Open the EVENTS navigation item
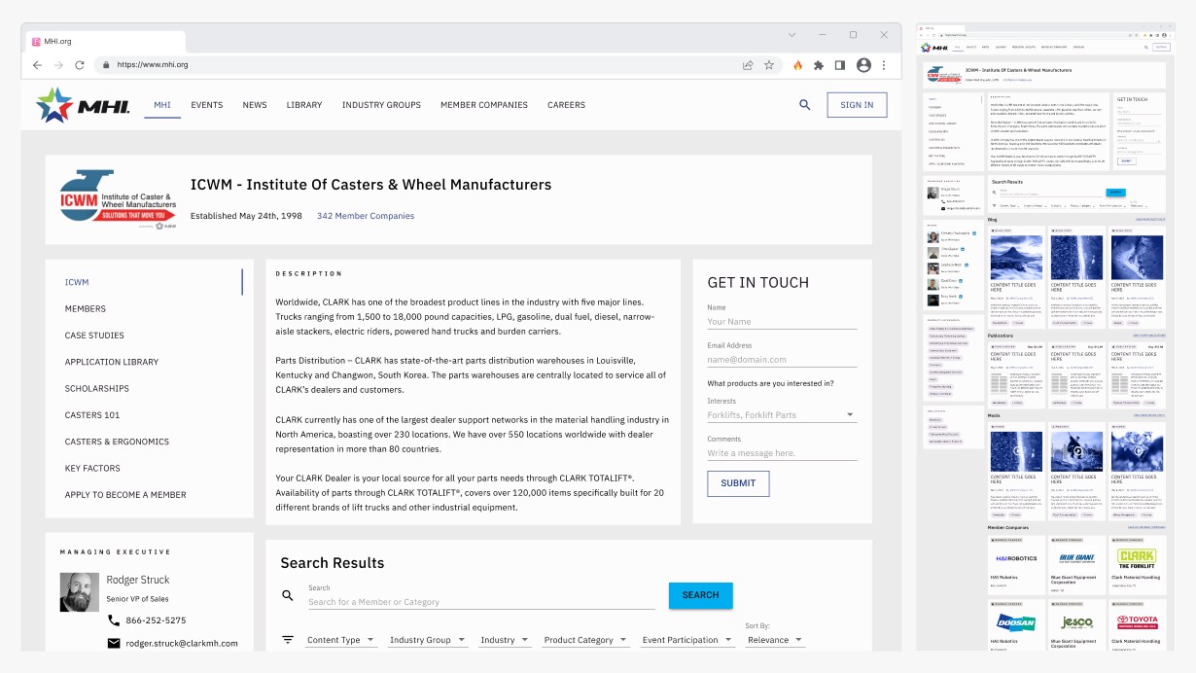1196x673 pixels. 207,105
